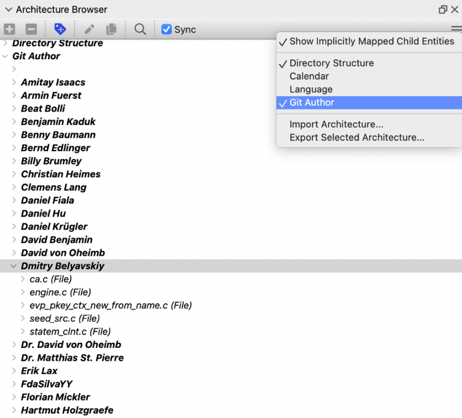Viewport: 462px width, 418px height.
Task: Open search with the magnifying glass icon
Action: tap(140, 29)
